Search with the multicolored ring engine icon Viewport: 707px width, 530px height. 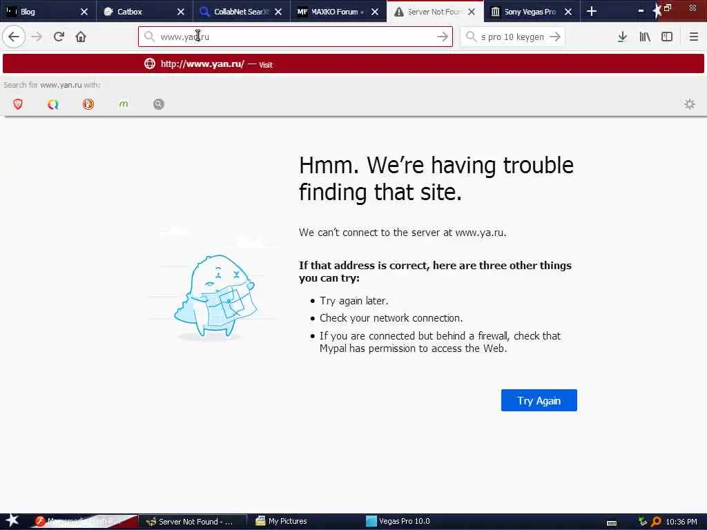pos(53,104)
